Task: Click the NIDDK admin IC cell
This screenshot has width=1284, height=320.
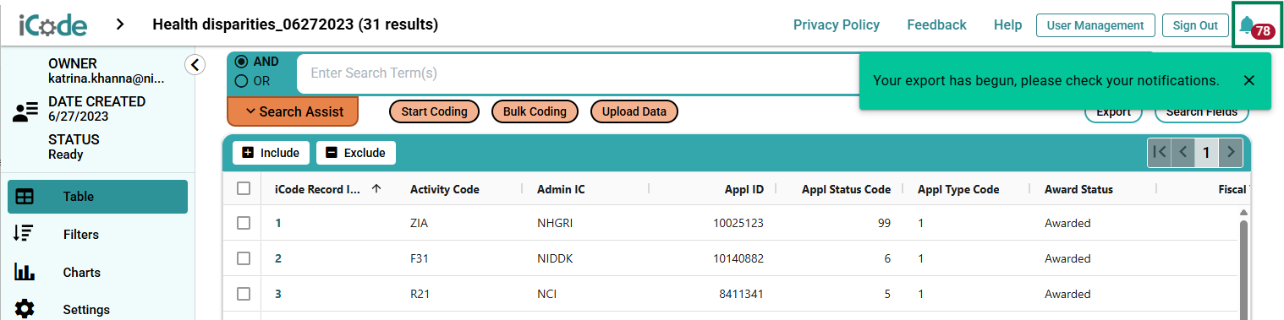Action: pos(555,258)
